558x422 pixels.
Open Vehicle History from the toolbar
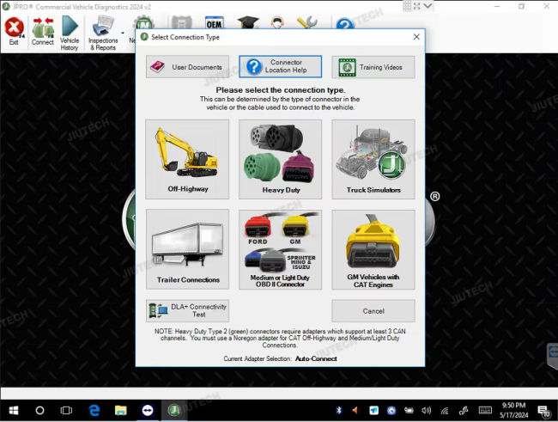point(70,33)
